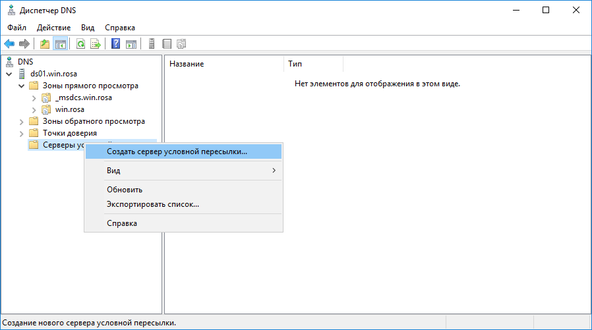The width and height of the screenshot is (592, 330).
Task: Collapse the Зоны прямого просмотра folder
Action: coord(22,86)
